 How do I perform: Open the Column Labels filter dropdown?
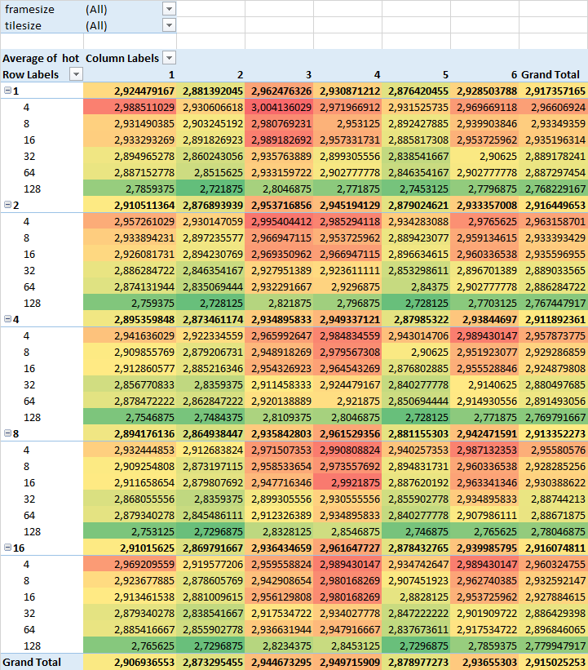click(169, 58)
